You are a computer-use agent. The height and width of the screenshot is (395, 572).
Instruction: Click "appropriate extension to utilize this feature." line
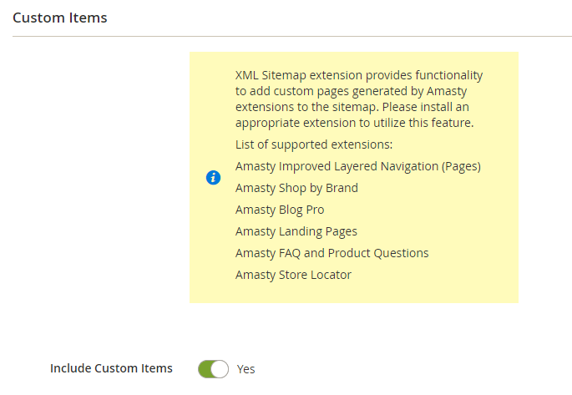coord(355,123)
